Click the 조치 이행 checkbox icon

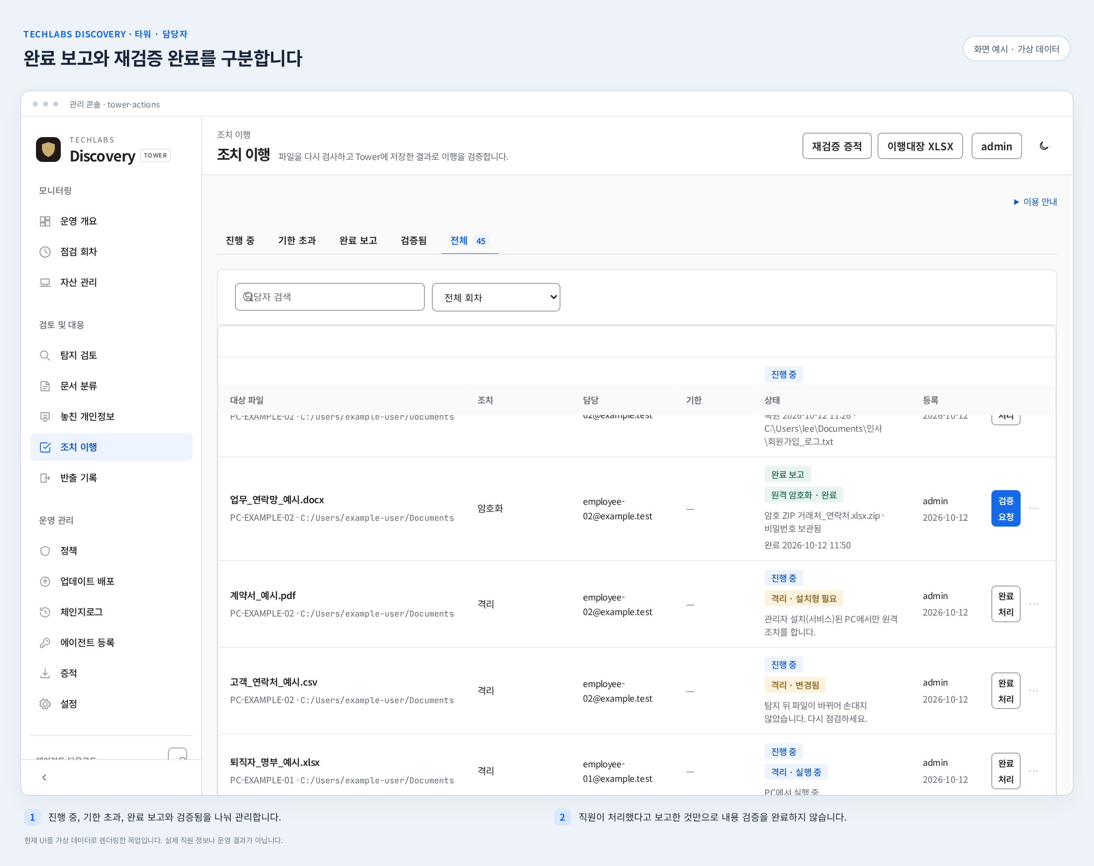click(45, 447)
